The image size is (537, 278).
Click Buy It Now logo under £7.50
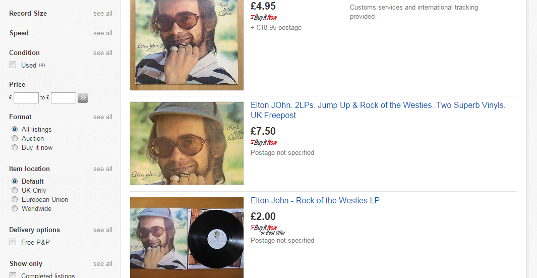pyautogui.click(x=264, y=142)
